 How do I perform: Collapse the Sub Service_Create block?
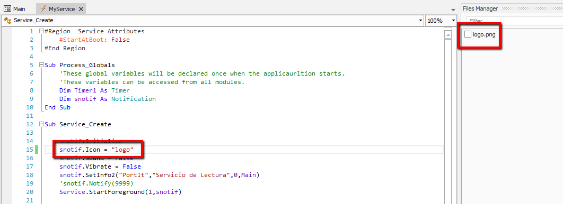[41, 124]
